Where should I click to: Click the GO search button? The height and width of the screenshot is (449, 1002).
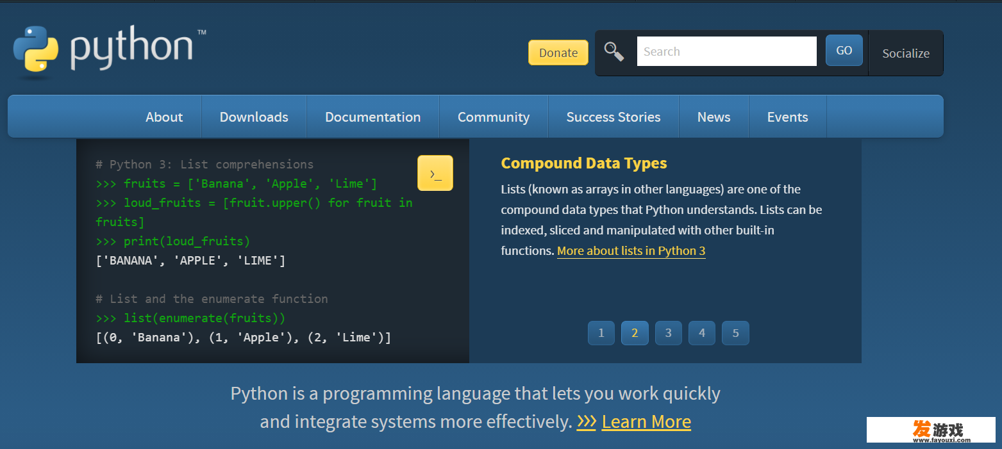point(844,51)
